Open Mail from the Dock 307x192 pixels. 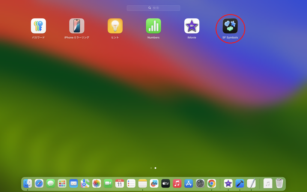point(73,183)
